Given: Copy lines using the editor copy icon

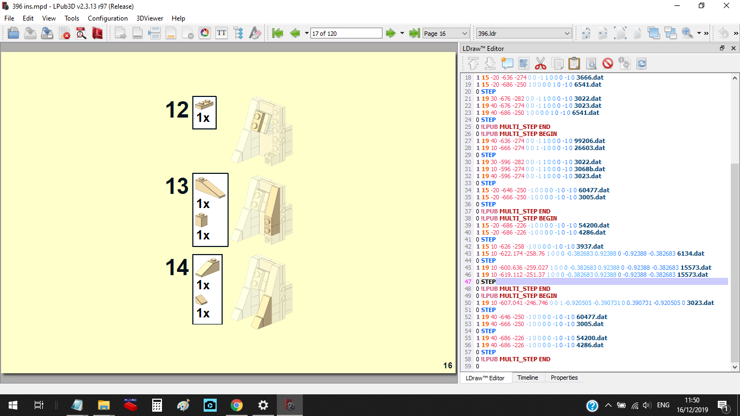Looking at the screenshot, I should (x=557, y=63).
